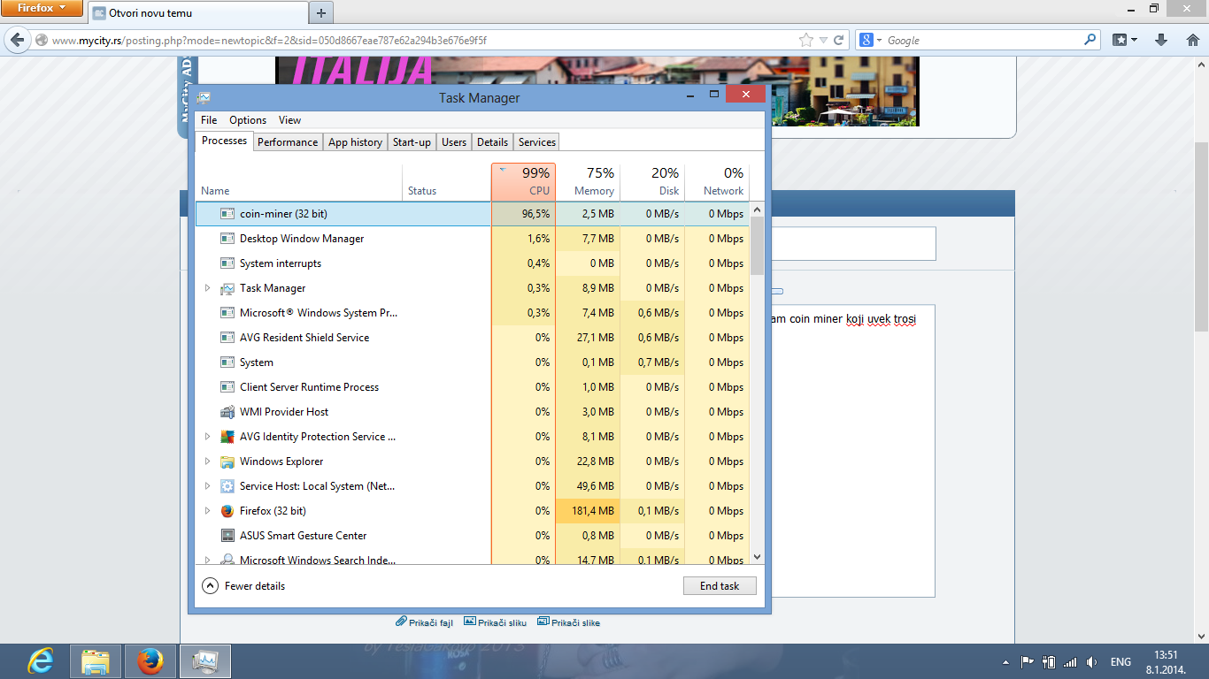Click the network signal tray icon
Screen dimensions: 1209x679
point(1070,662)
